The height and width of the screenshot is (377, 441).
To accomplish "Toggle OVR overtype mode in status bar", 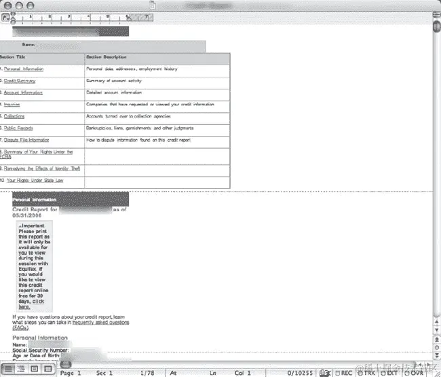I will [x=414, y=373].
